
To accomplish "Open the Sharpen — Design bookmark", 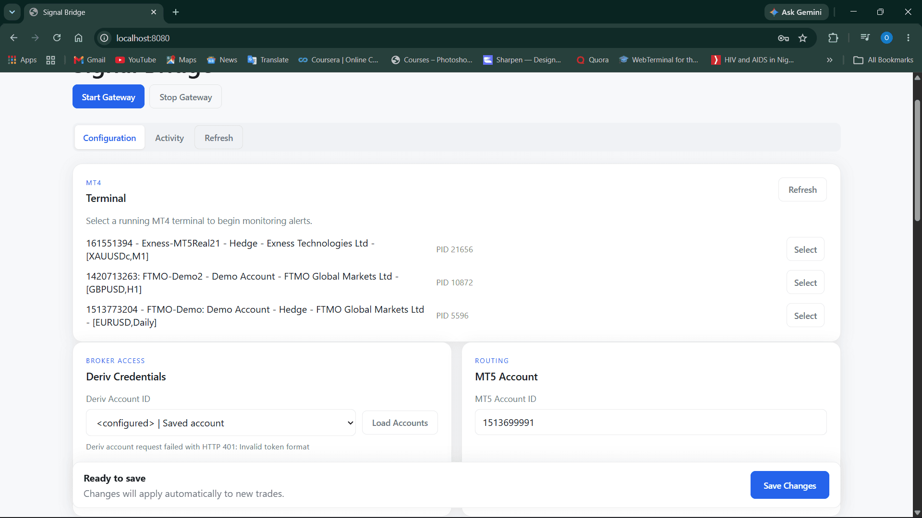I will pos(522,60).
